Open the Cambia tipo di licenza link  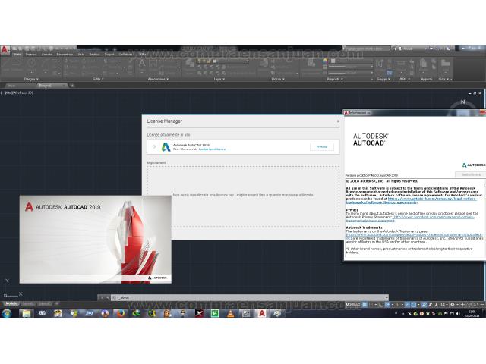pyautogui.click(x=213, y=149)
